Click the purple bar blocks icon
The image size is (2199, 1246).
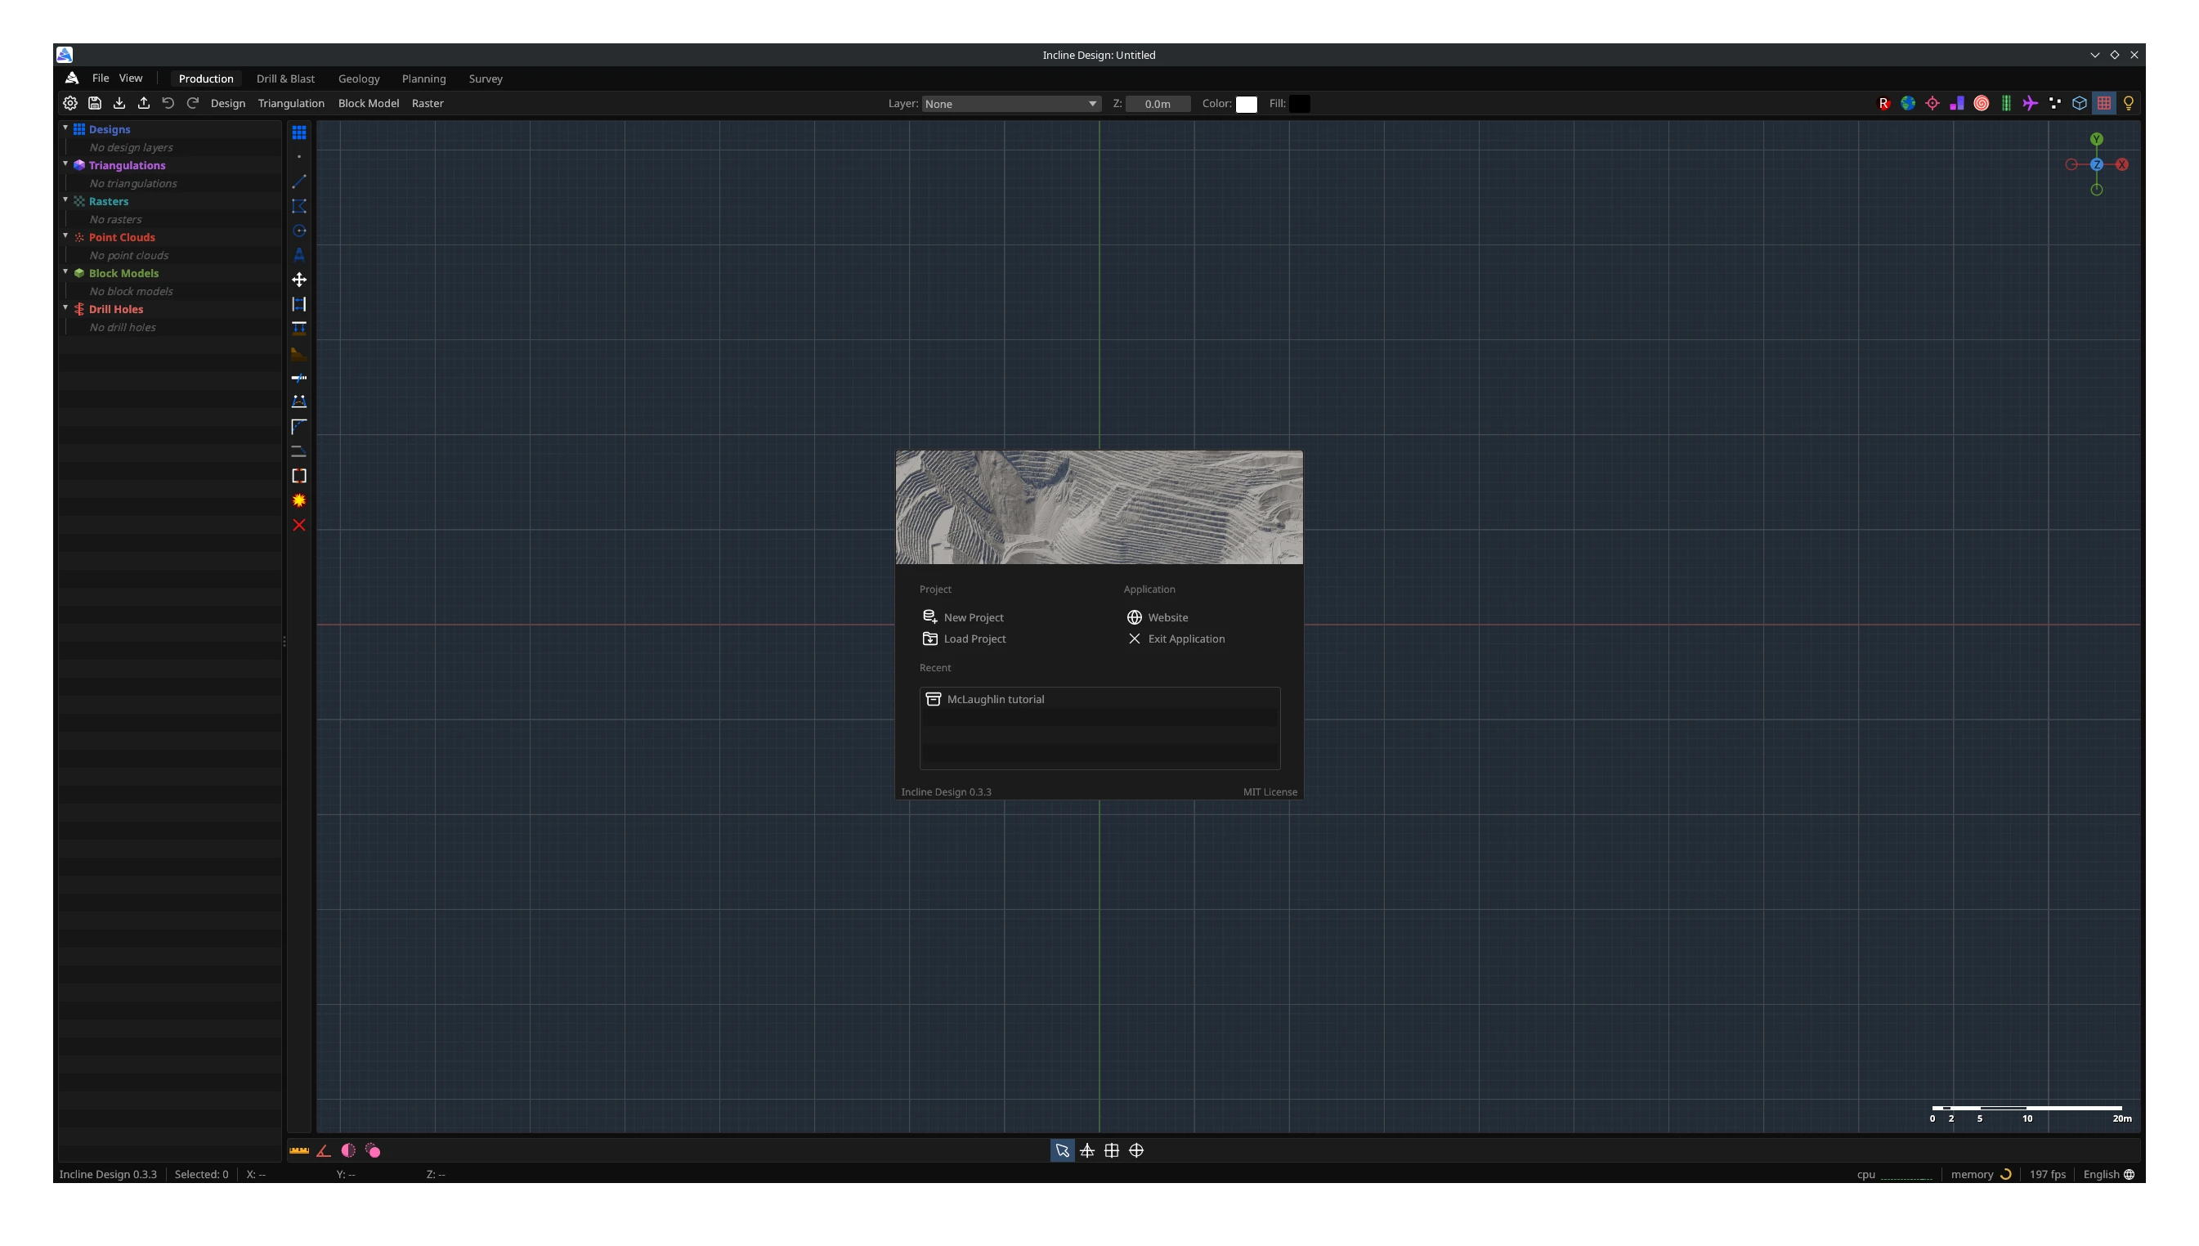tap(1957, 104)
